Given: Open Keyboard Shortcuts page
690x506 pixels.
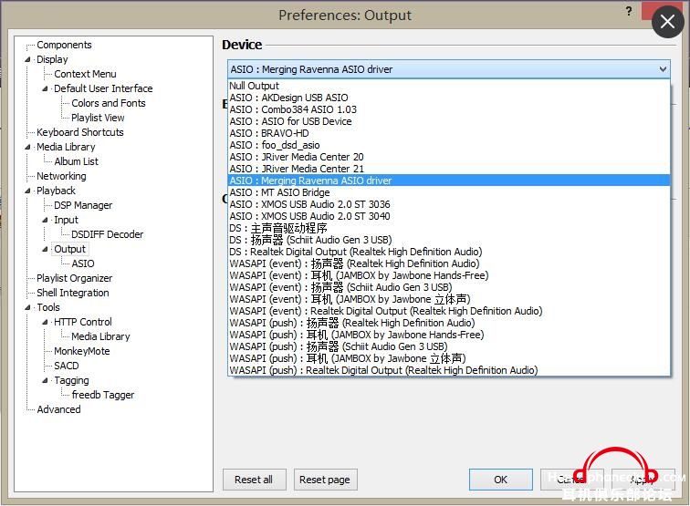Looking at the screenshot, I should click(80, 132).
